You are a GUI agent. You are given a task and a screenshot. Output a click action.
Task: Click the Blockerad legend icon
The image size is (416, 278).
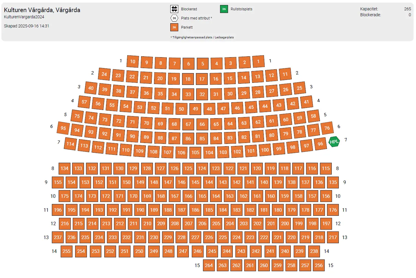(174, 9)
